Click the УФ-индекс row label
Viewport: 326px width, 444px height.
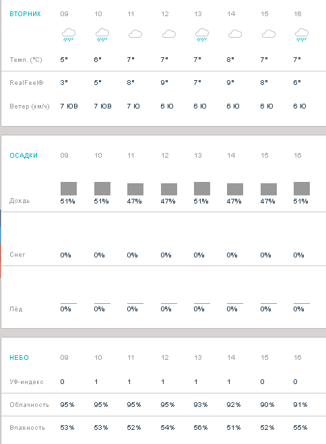pos(26,382)
